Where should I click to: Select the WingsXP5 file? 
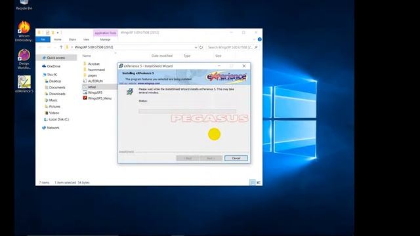pos(95,92)
